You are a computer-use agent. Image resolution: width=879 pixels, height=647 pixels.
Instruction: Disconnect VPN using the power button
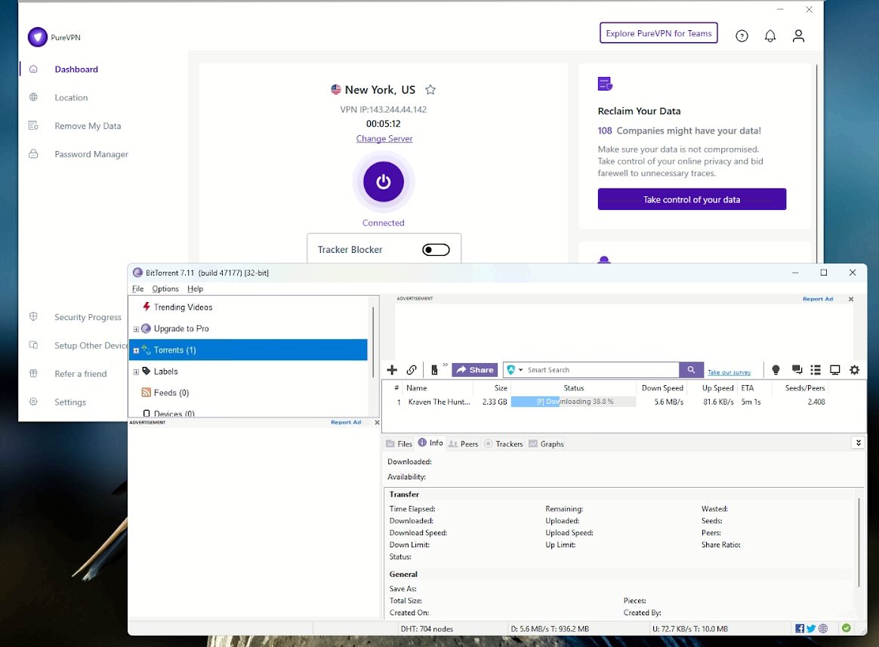[x=384, y=182]
